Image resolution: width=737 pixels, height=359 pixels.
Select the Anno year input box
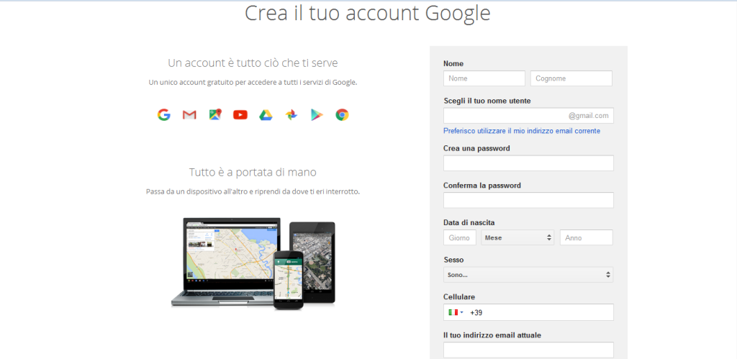(586, 237)
